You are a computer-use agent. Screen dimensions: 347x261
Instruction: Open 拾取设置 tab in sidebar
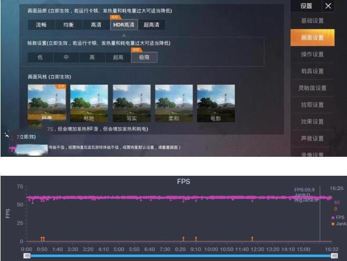click(x=312, y=105)
